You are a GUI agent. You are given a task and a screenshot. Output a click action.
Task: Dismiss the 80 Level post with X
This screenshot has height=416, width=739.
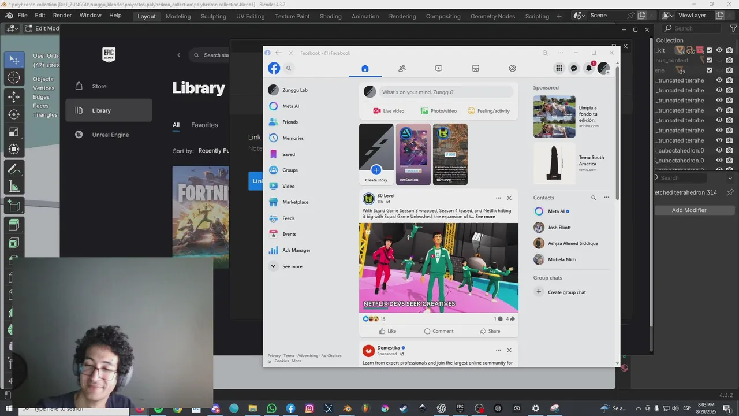tap(509, 198)
